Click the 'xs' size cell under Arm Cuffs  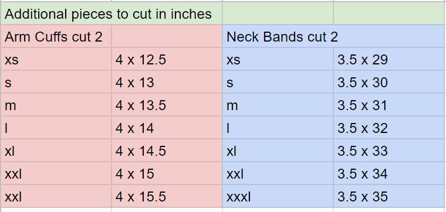tap(56, 59)
